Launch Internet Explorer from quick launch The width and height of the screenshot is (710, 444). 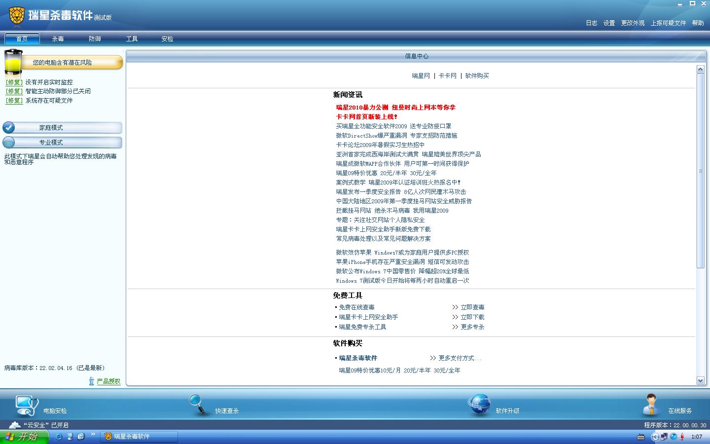[59, 437]
